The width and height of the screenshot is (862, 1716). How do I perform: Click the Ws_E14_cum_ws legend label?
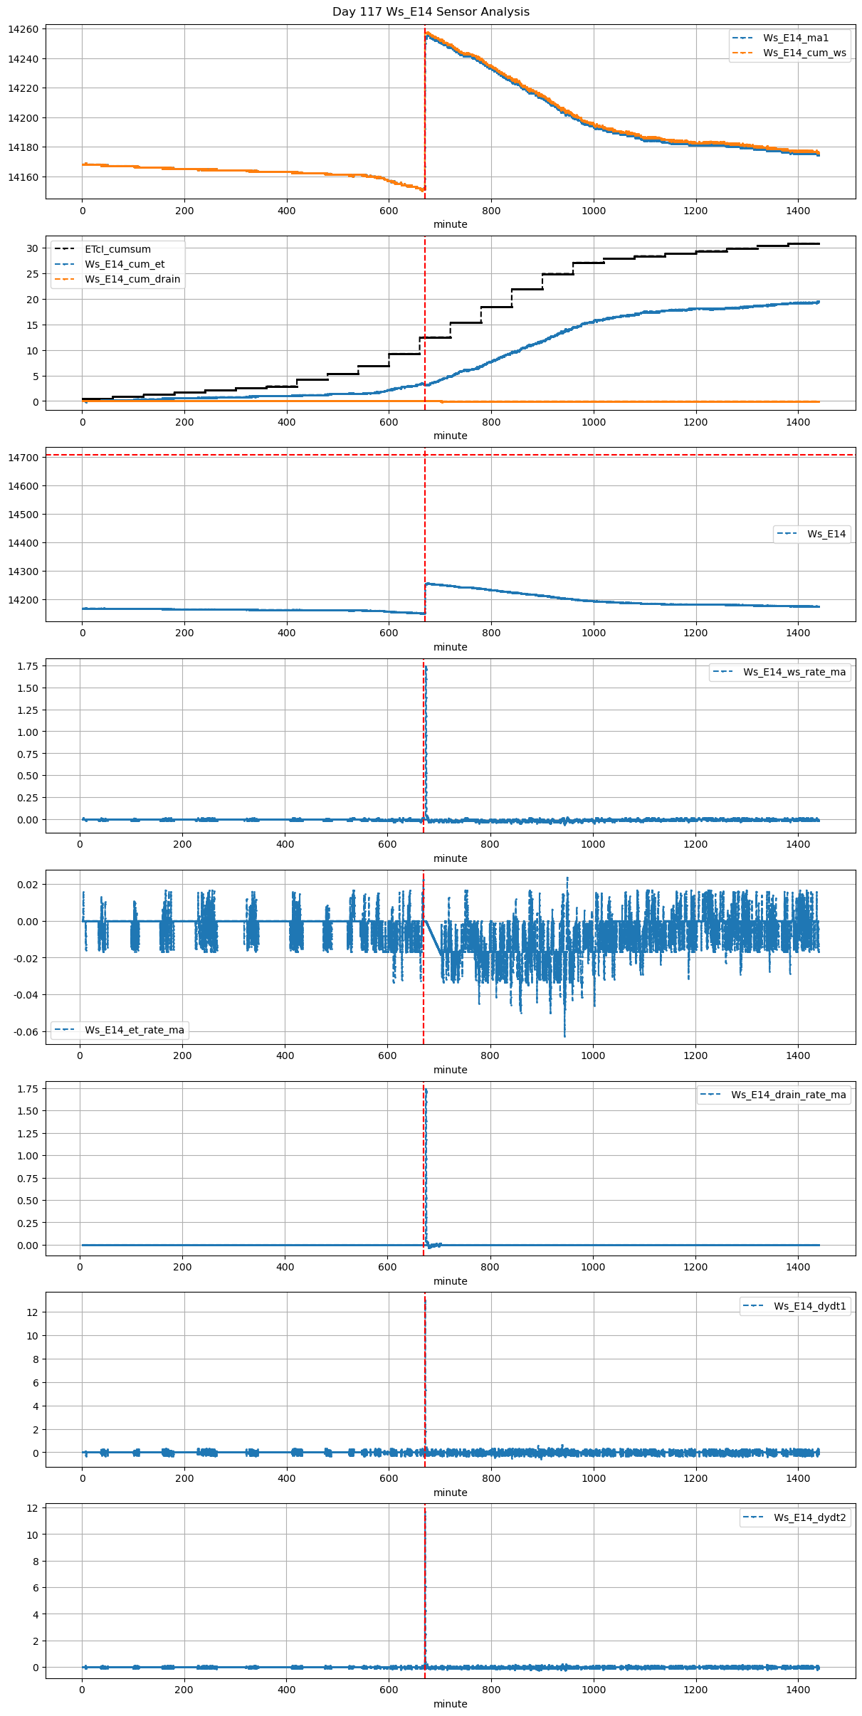pyautogui.click(x=804, y=53)
